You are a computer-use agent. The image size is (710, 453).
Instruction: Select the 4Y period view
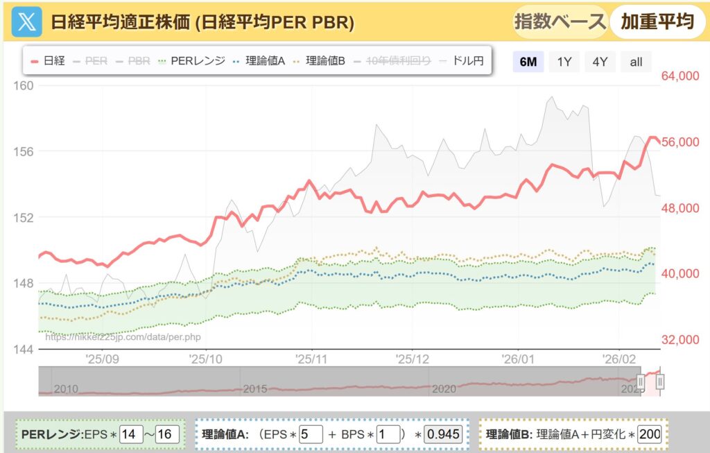pyautogui.click(x=600, y=62)
